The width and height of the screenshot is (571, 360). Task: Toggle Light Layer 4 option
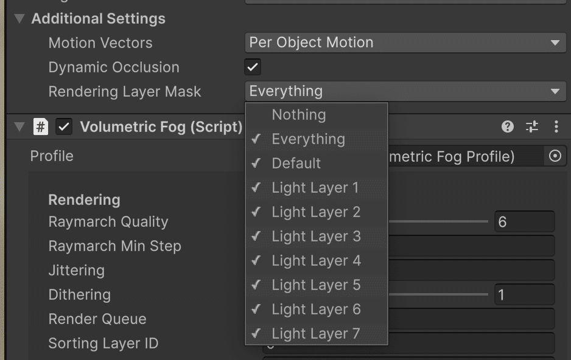point(316,260)
